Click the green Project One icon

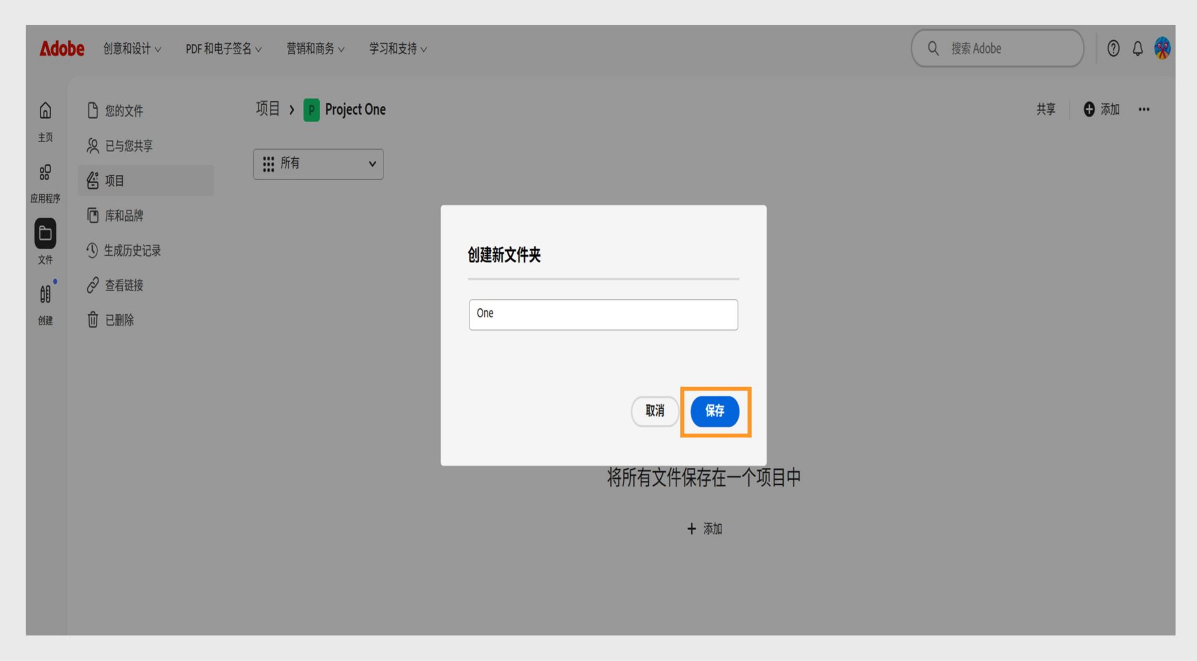click(x=311, y=110)
